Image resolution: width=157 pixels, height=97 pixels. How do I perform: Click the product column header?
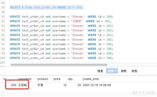[x=43, y=79]
